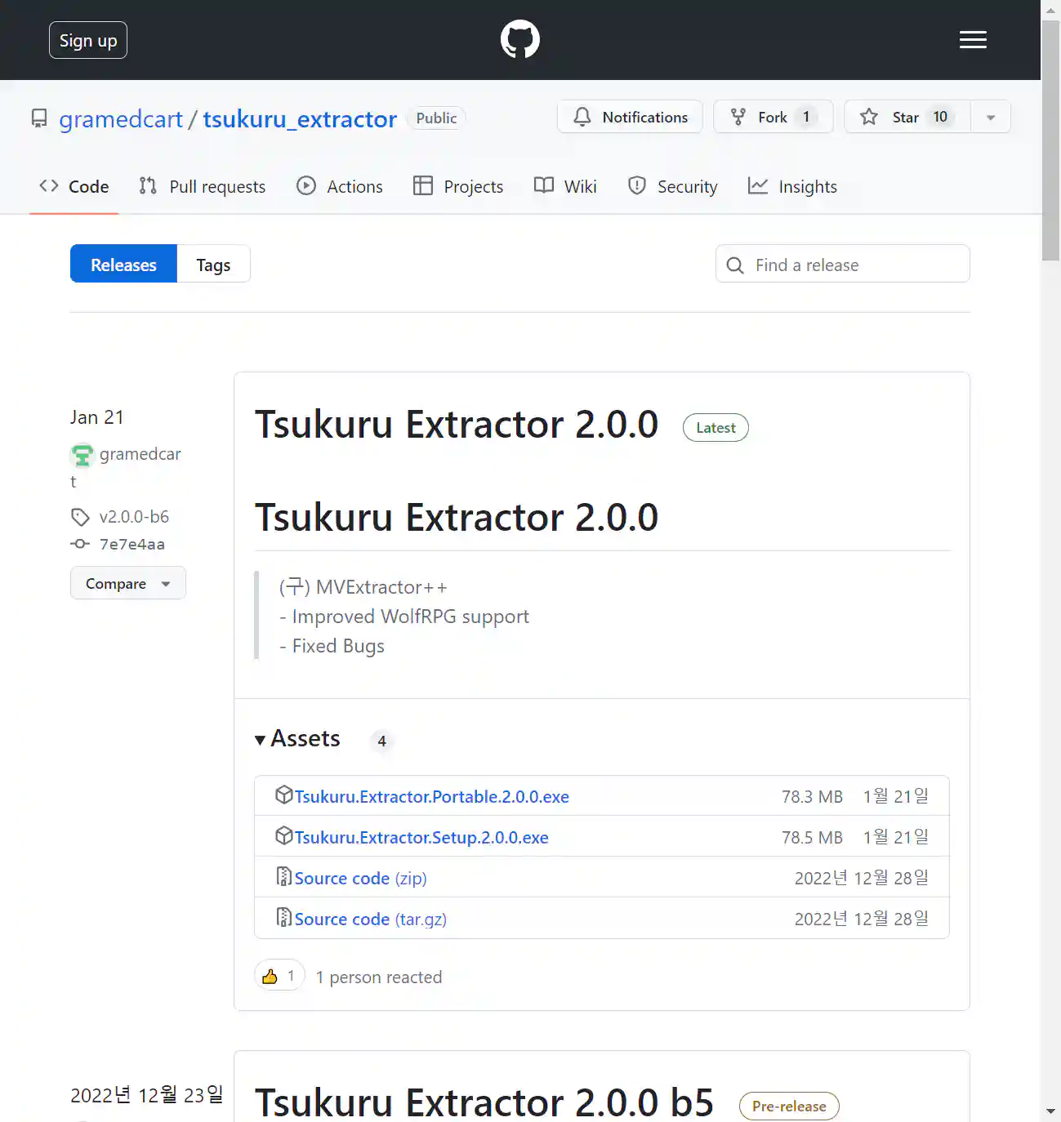Click package icon for Portable.2.0.0.exe
This screenshot has height=1122, width=1061.
[284, 795]
